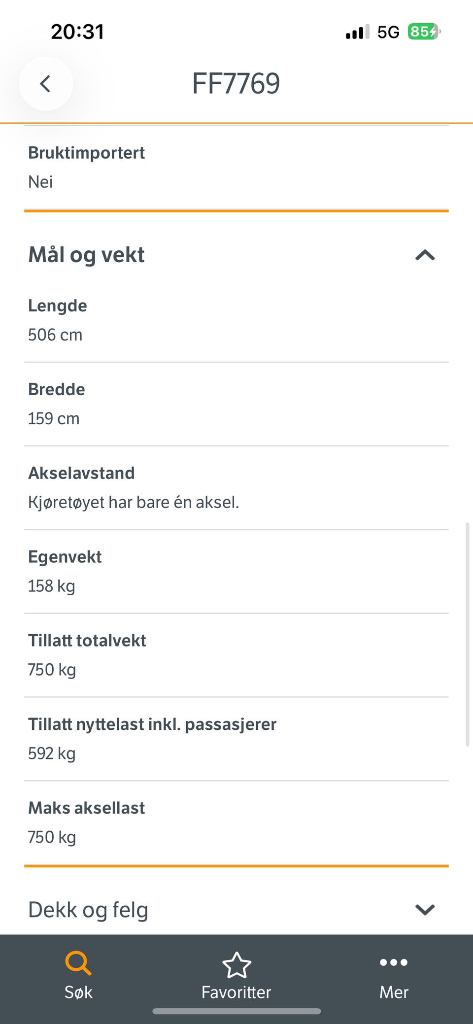Open the Søk magnifier icon
473x1024 pixels.
tap(78, 963)
